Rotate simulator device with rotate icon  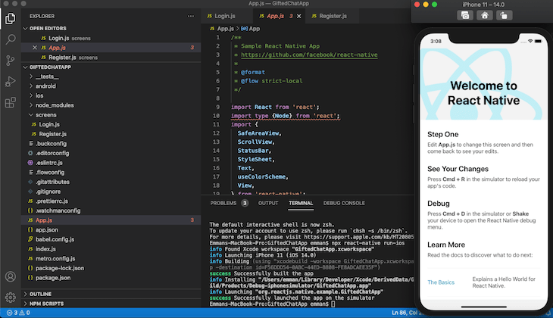coord(504,15)
